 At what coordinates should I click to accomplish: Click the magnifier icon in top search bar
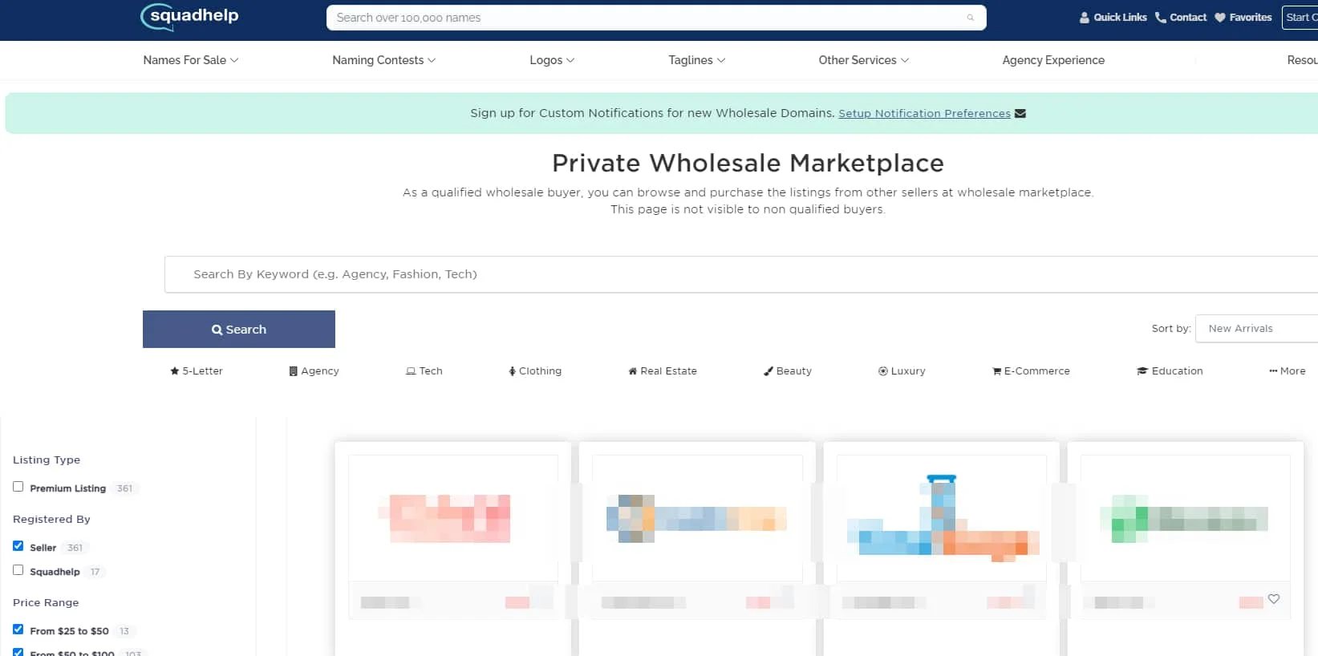tap(970, 18)
